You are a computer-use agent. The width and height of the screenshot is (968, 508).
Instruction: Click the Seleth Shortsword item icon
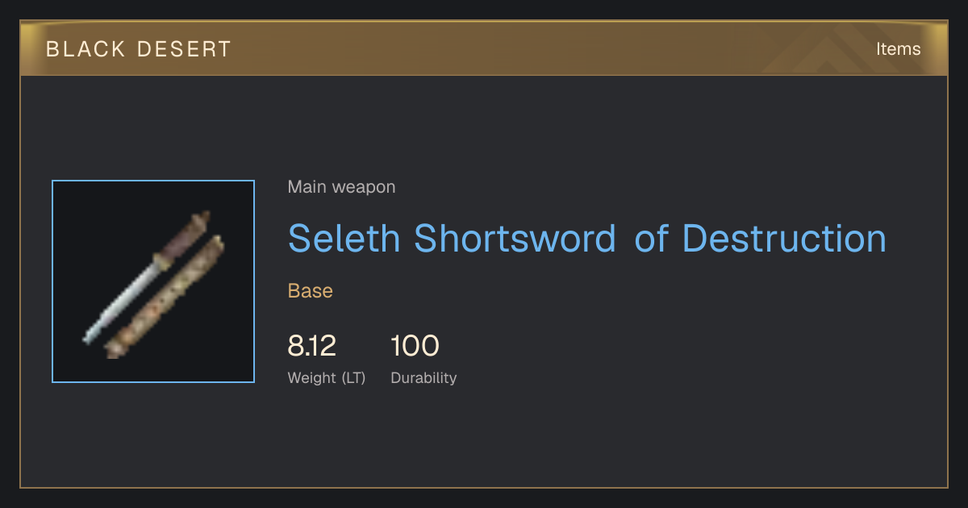click(x=153, y=281)
